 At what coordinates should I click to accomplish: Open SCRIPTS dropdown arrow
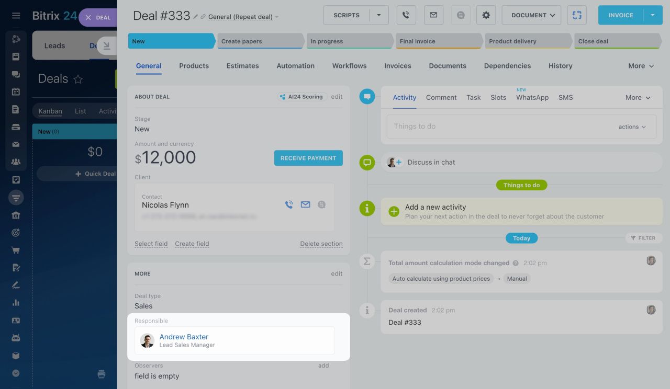379,15
